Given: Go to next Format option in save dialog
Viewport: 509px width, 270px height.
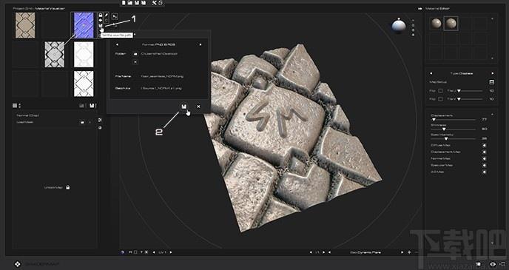Looking at the screenshot, I should coord(200,44).
